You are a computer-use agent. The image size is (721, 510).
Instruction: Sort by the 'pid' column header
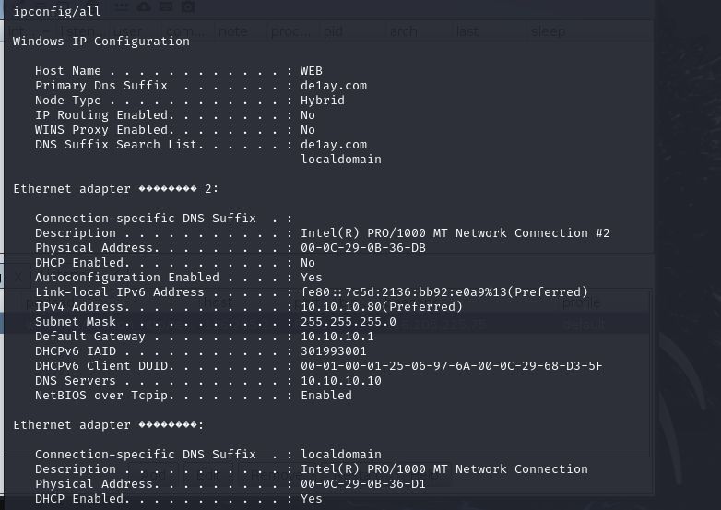coord(333,31)
